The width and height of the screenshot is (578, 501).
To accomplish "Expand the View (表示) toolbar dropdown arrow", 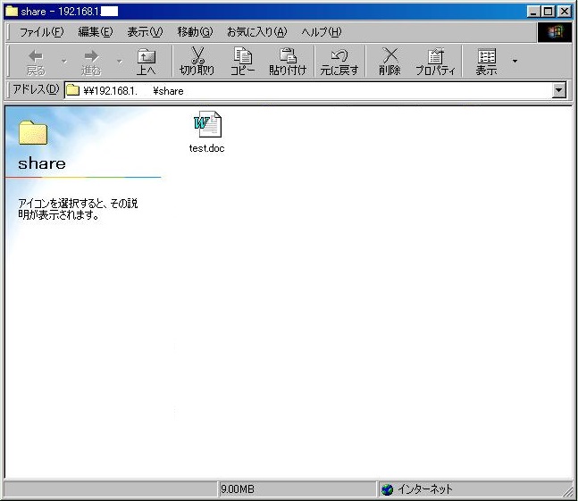I will (x=515, y=62).
